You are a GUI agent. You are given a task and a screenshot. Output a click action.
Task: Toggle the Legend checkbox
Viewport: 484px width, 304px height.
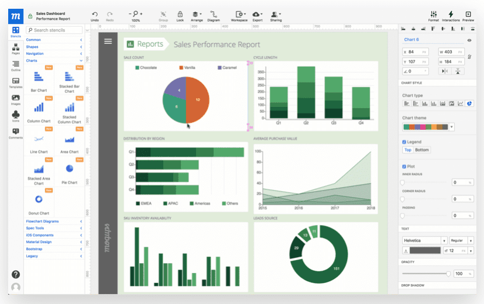(x=404, y=142)
